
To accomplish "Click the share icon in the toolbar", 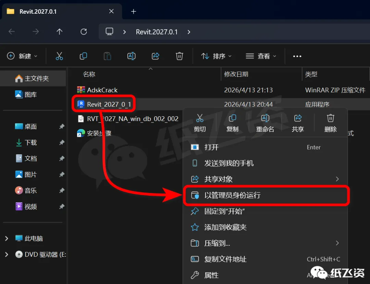I will [x=156, y=56].
